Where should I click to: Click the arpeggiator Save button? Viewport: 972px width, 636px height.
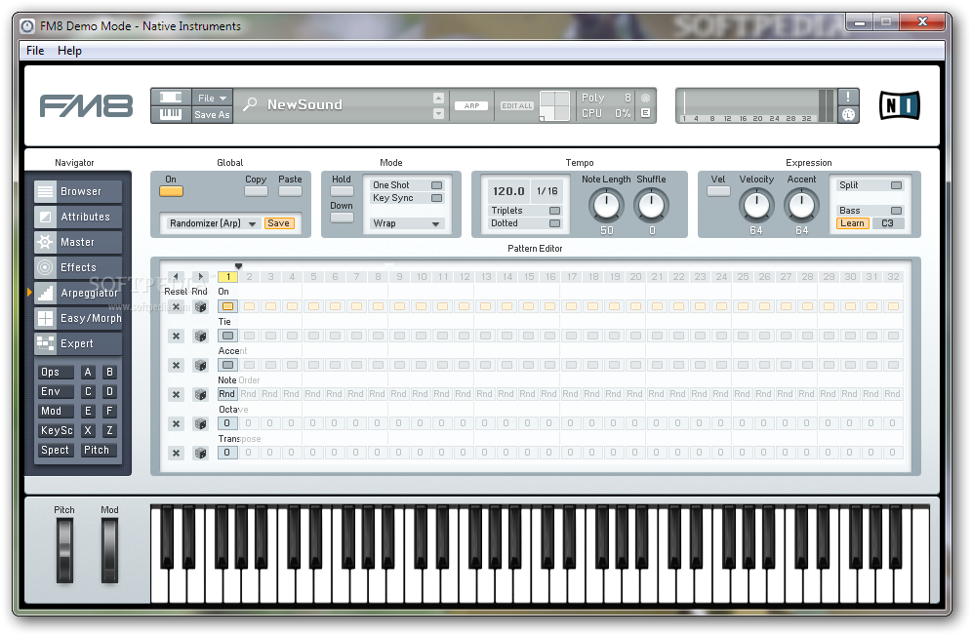278,223
